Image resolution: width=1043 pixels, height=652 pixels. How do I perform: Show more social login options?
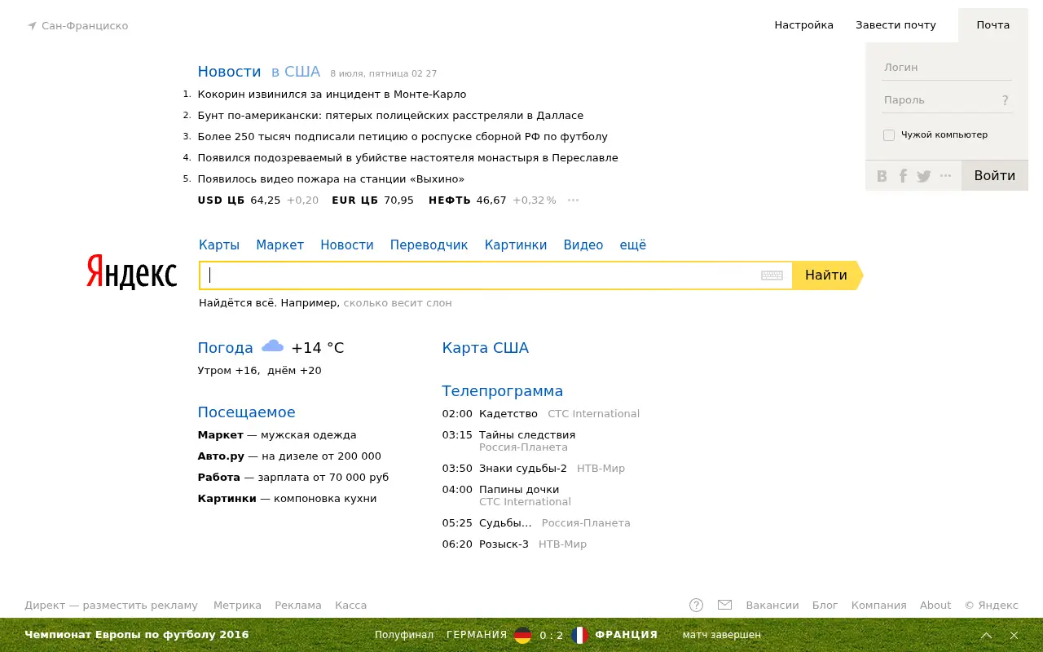945,175
